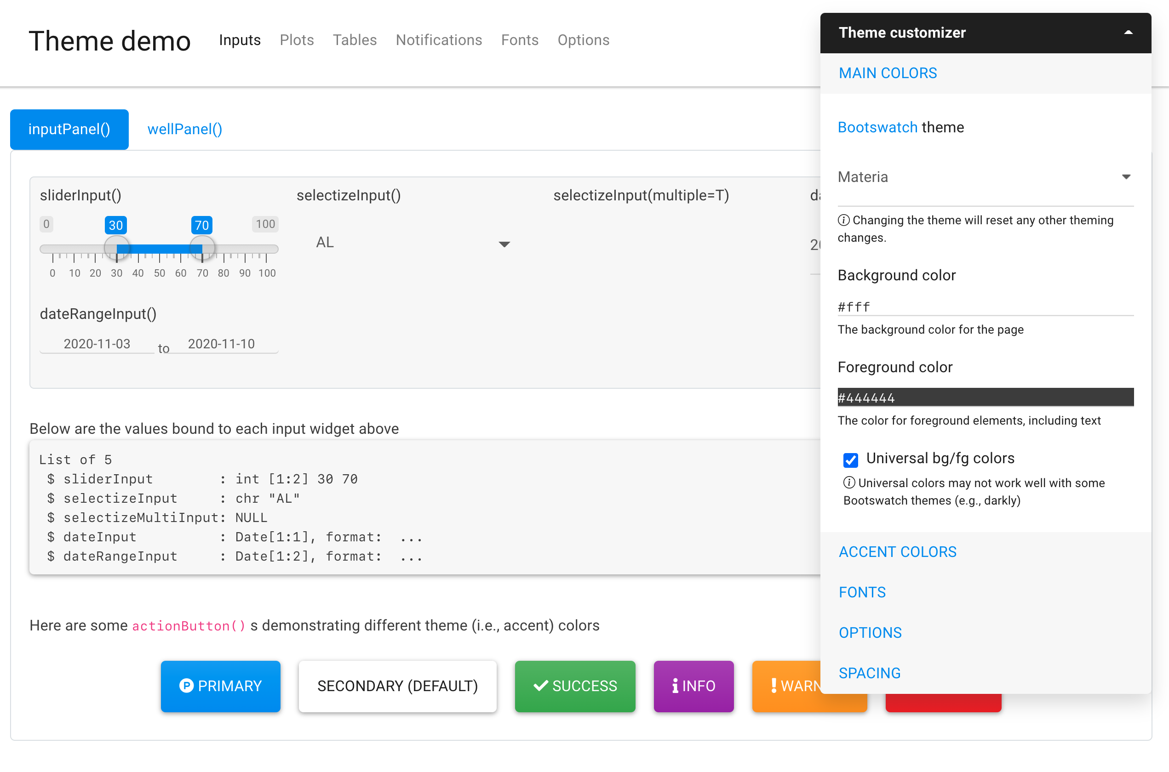The width and height of the screenshot is (1169, 772).
Task: Click the P icon on the PRIMARY button
Action: 186,686
